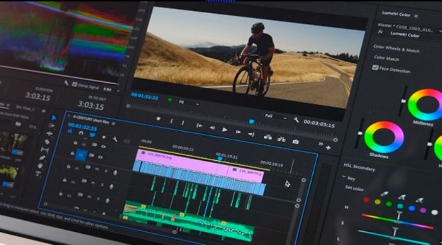Screen dimensions: 442x245
Task: Select the Hand tool
Action: point(40,166)
